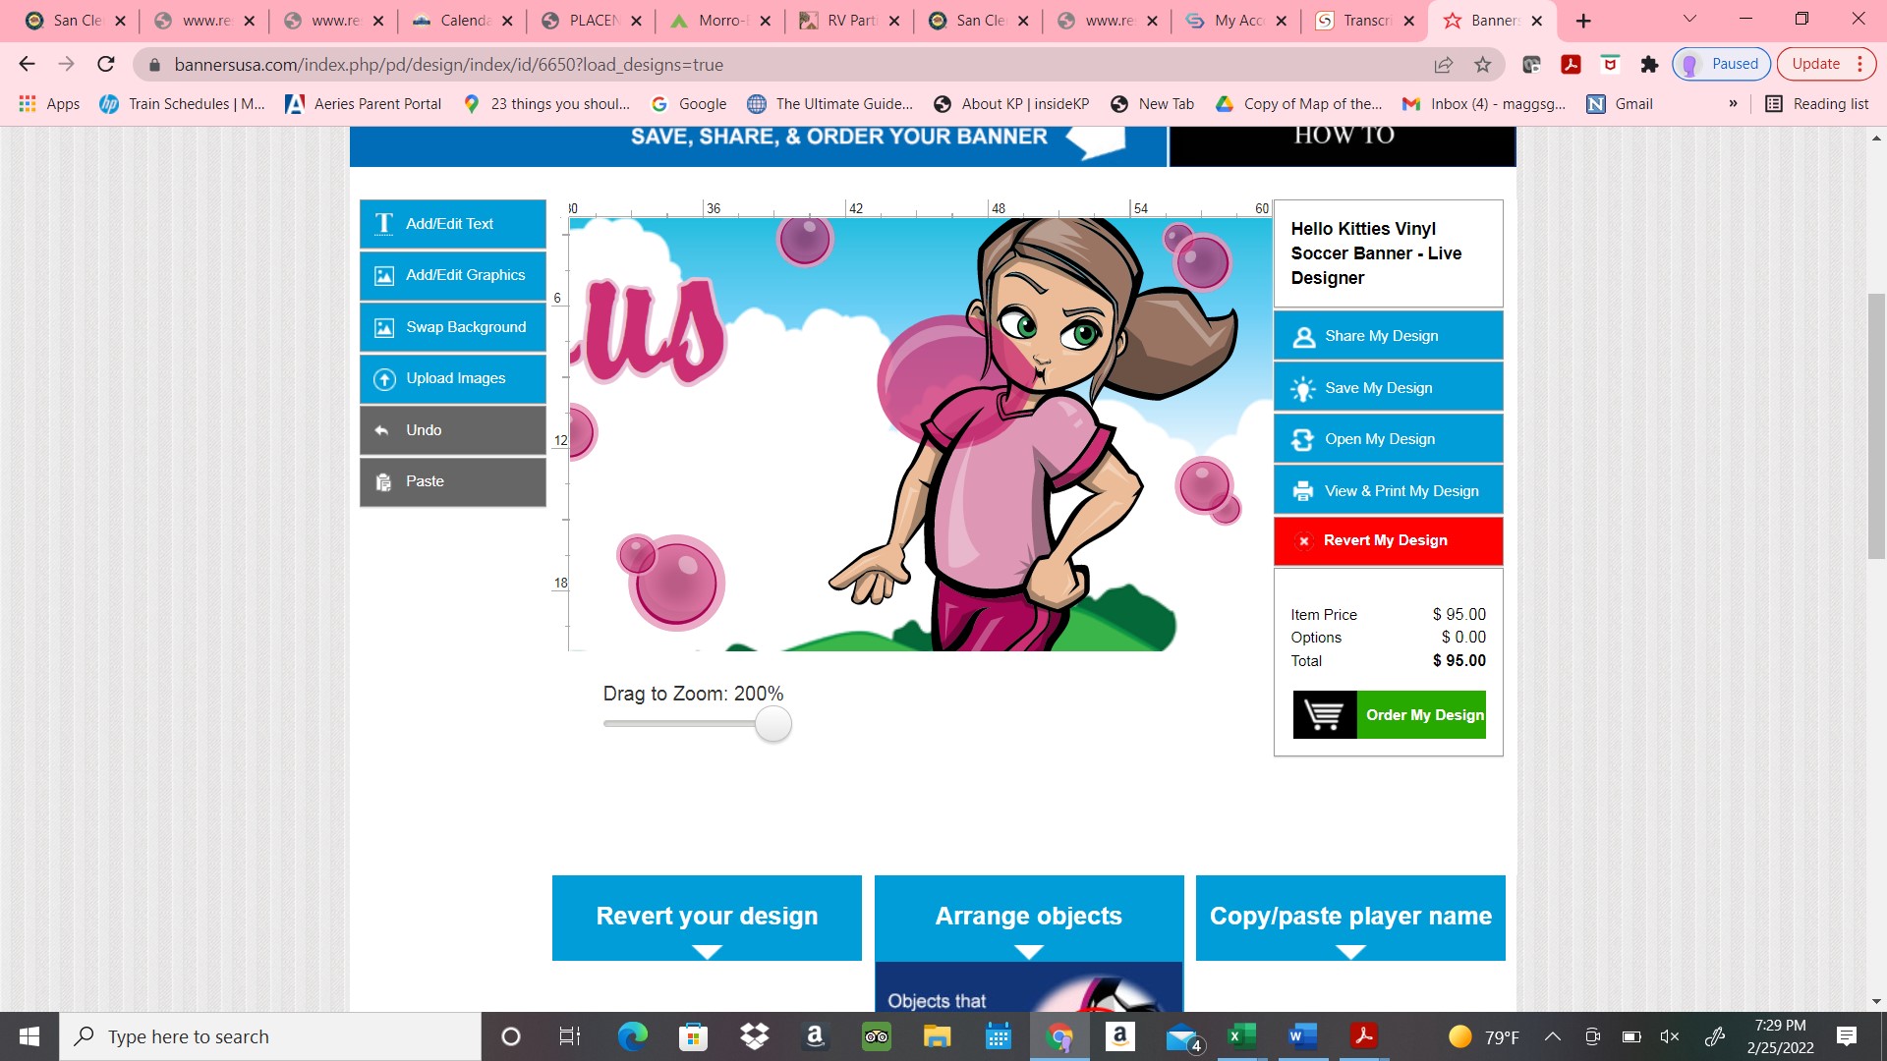This screenshot has height=1061, width=1887.
Task: Click Upload Images button
Action: tap(452, 378)
